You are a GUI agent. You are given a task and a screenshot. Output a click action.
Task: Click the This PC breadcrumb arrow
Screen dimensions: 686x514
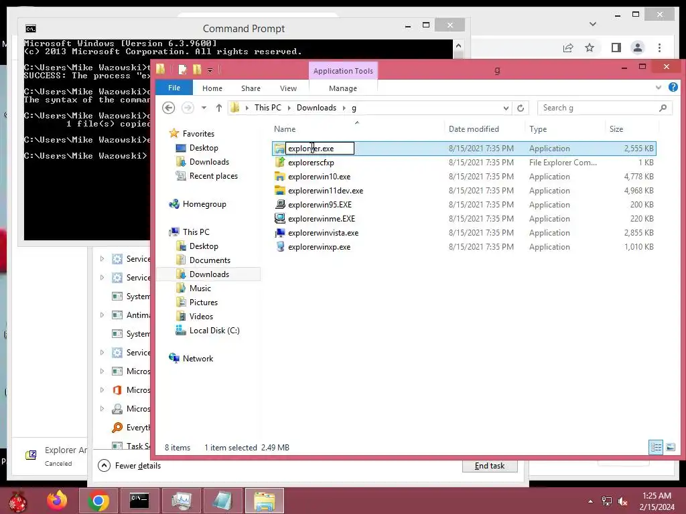289,108
